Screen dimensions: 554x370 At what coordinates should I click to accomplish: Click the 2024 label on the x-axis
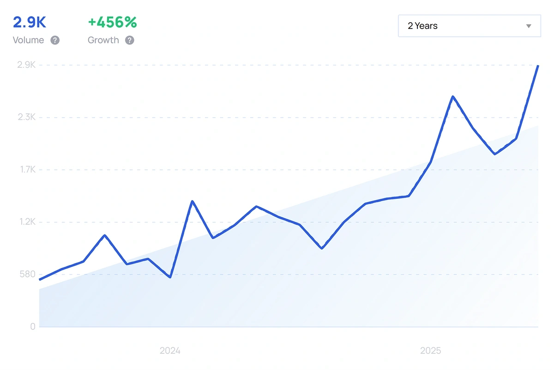coord(170,351)
